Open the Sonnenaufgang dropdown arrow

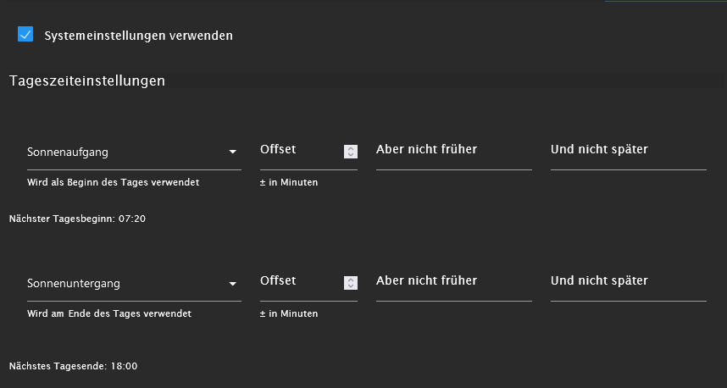232,152
